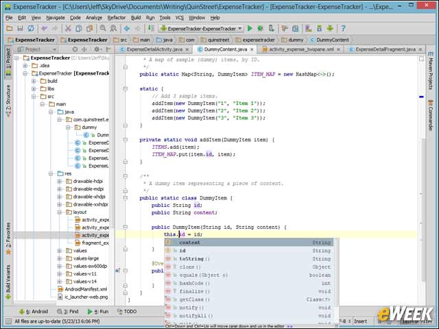Click the Save All toolbar icon
Image resolution: width=439 pixels, height=329 pixels.
point(20,28)
